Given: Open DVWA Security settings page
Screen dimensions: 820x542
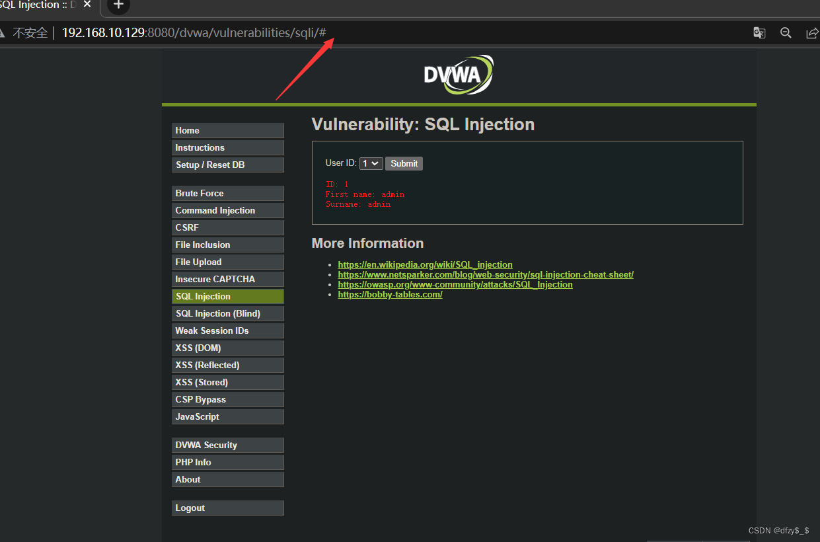Looking at the screenshot, I should coord(227,445).
